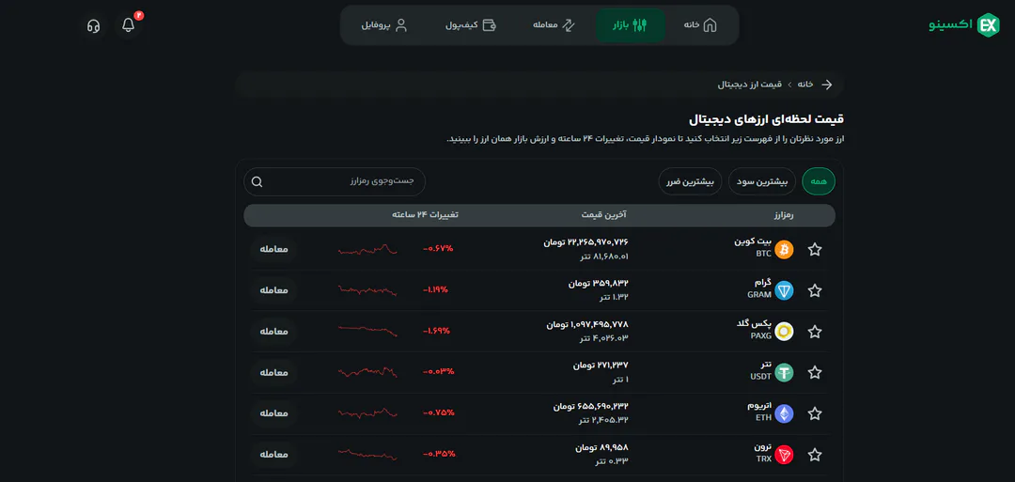Click the قیمت ارز دیجیتال breadcrumb
This screenshot has height=482, width=1015.
click(750, 85)
